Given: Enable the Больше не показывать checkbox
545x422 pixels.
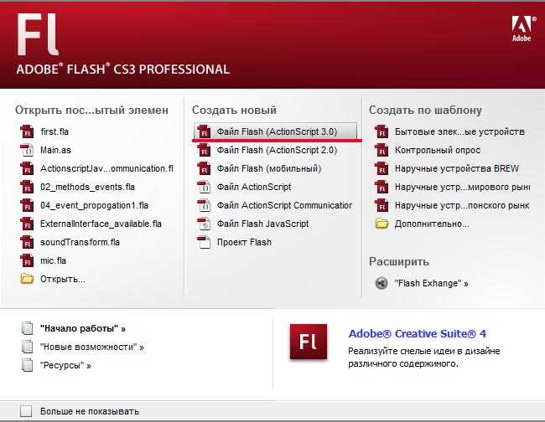Looking at the screenshot, I should (x=26, y=411).
